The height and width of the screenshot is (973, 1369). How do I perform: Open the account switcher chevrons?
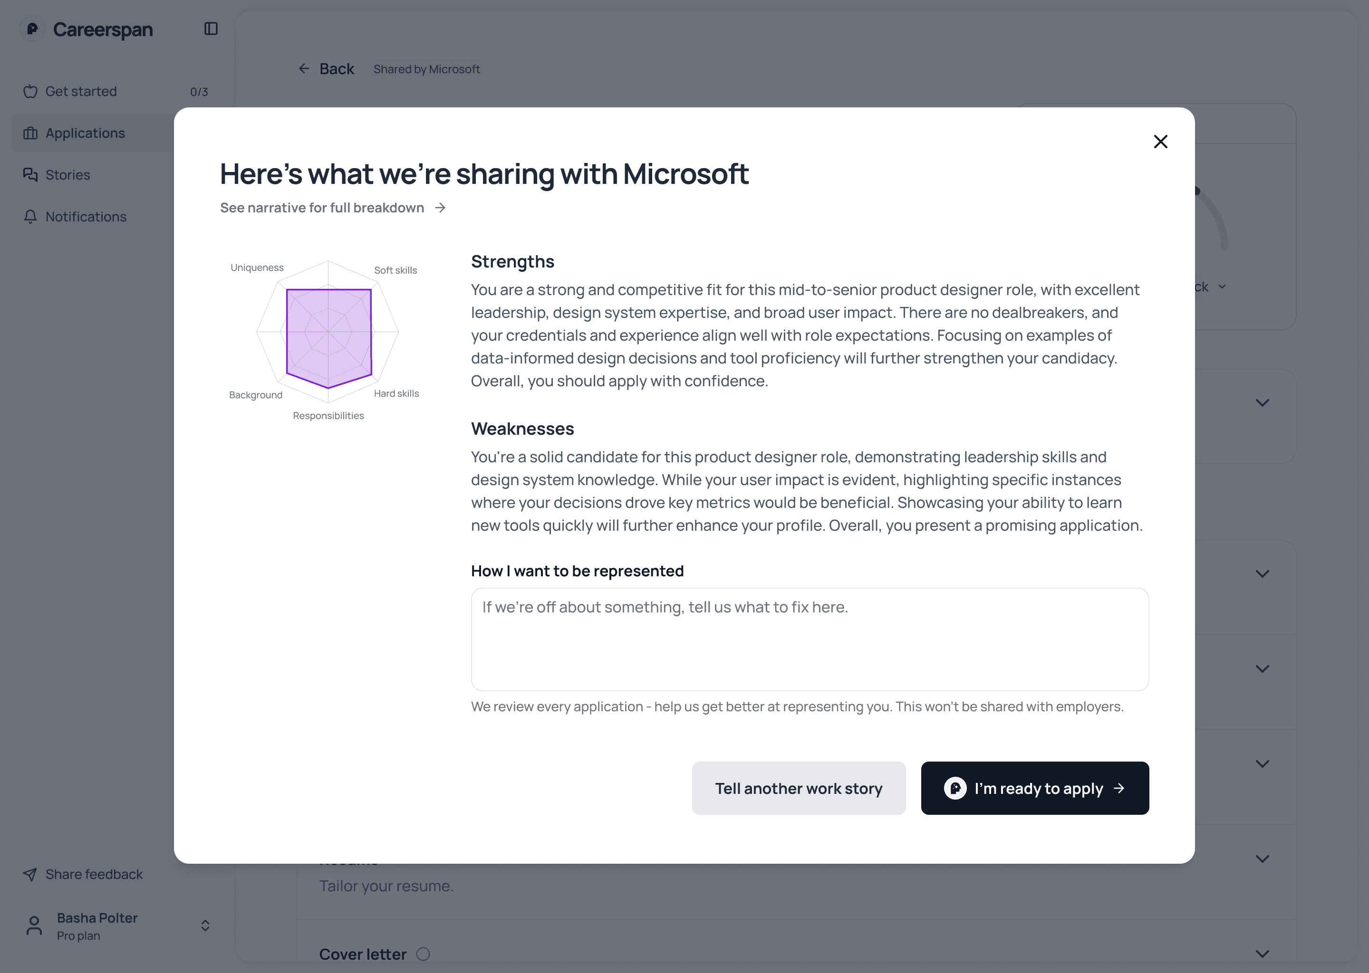[x=205, y=925]
